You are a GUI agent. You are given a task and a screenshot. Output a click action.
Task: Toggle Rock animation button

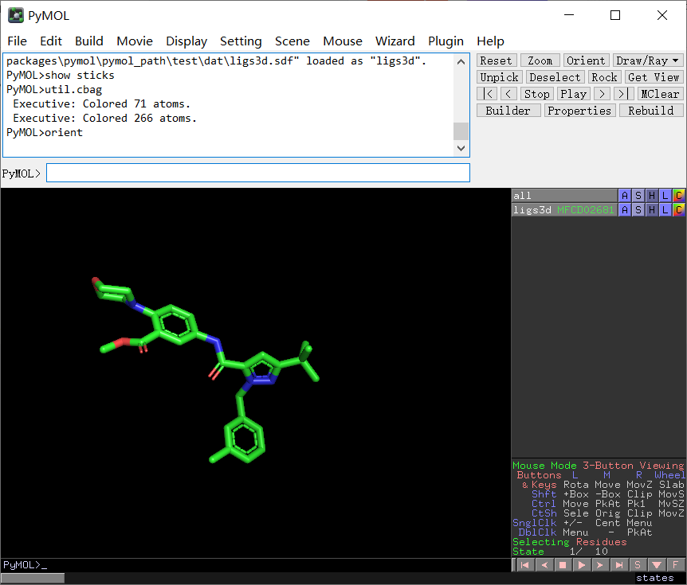(604, 77)
